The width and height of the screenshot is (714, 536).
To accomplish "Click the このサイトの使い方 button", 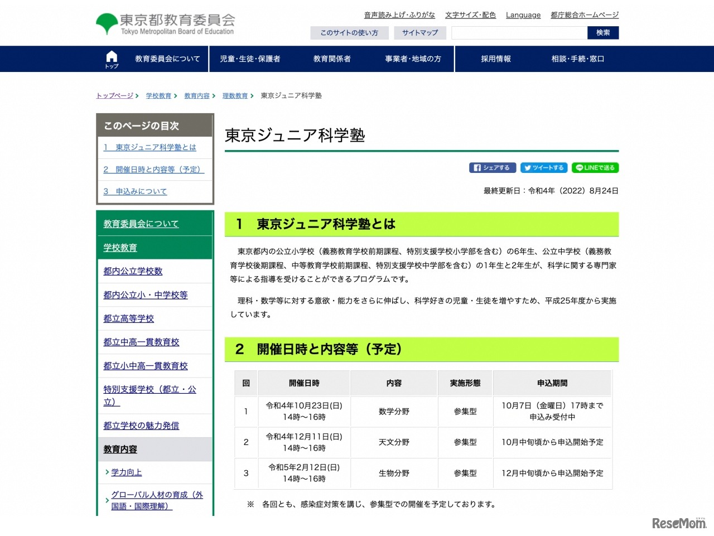I will point(349,33).
